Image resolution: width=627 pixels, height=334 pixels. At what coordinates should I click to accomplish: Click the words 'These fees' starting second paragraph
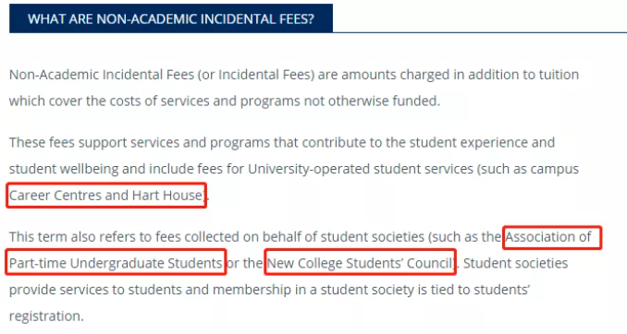(42, 142)
